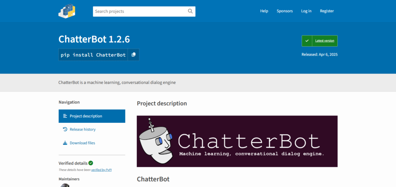Select the Project description tab
Screen dimensions: 396x187
tap(92, 116)
